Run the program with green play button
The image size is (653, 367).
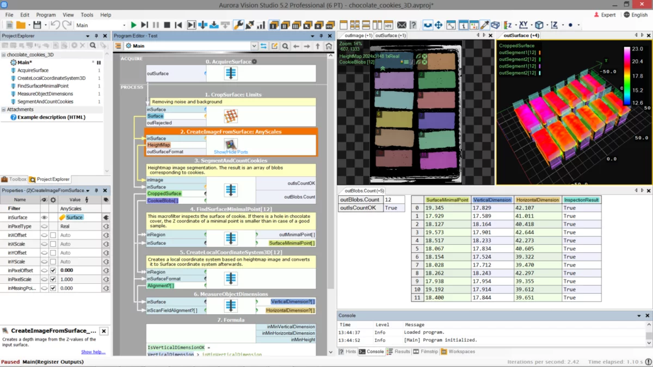coord(133,25)
